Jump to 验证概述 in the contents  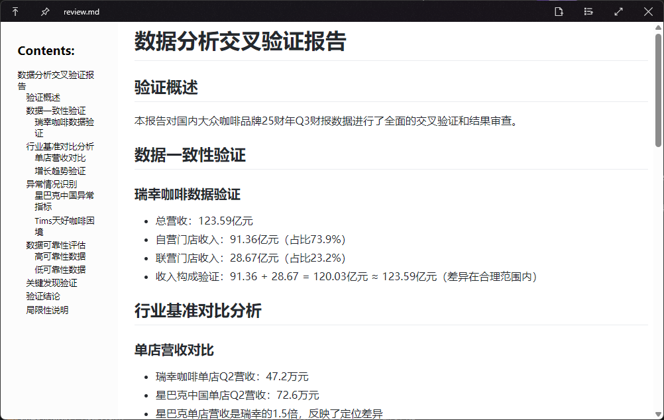tap(43, 97)
